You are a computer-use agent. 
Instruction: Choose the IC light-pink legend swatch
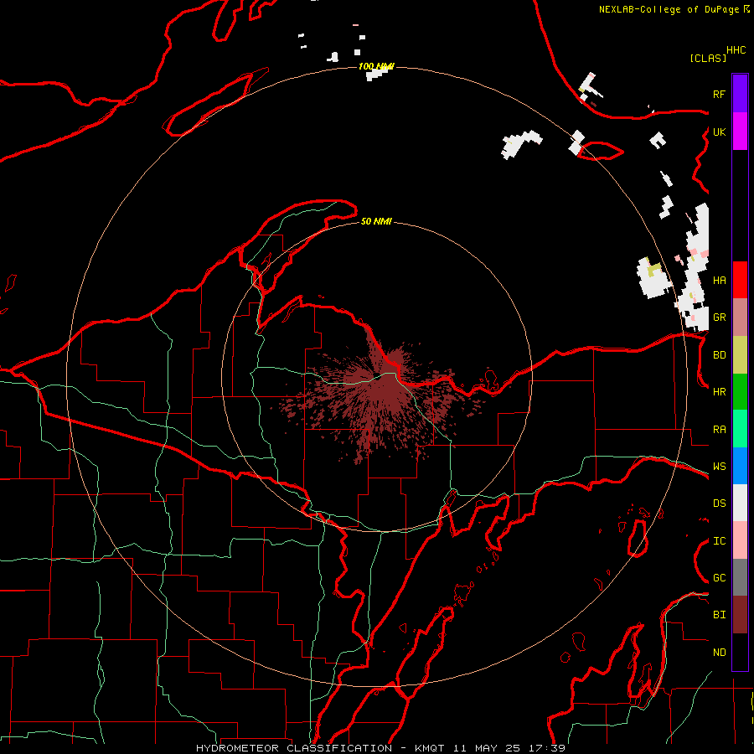coord(740,540)
